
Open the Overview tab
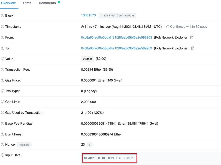tap(8, 3)
